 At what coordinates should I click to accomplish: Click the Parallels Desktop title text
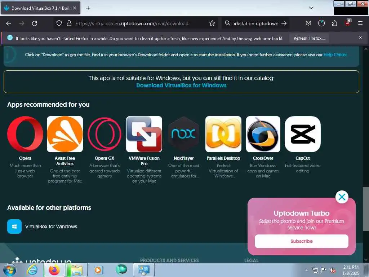(223, 158)
